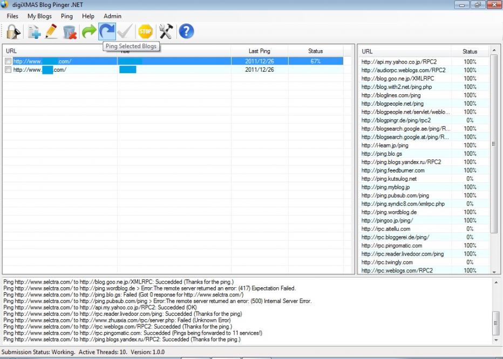Viewport: 503px width, 359px height.
Task: Open settings via the hammer and wrench icon
Action: pyautogui.click(x=166, y=31)
